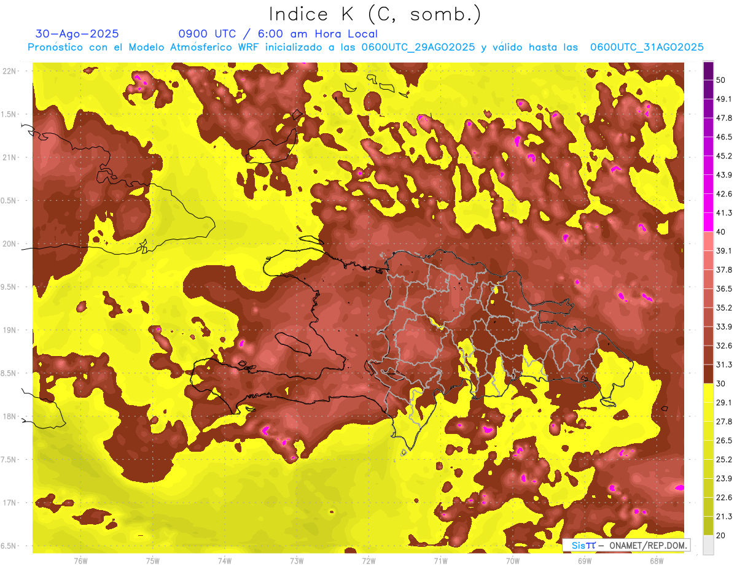
Task: Click the '72W' longitude label
Action: [x=368, y=560]
